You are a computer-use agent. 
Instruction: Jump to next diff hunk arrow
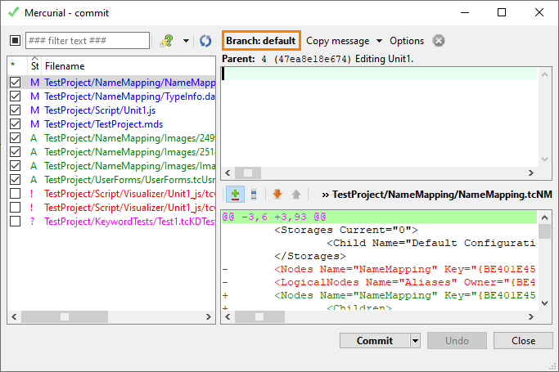(277, 195)
